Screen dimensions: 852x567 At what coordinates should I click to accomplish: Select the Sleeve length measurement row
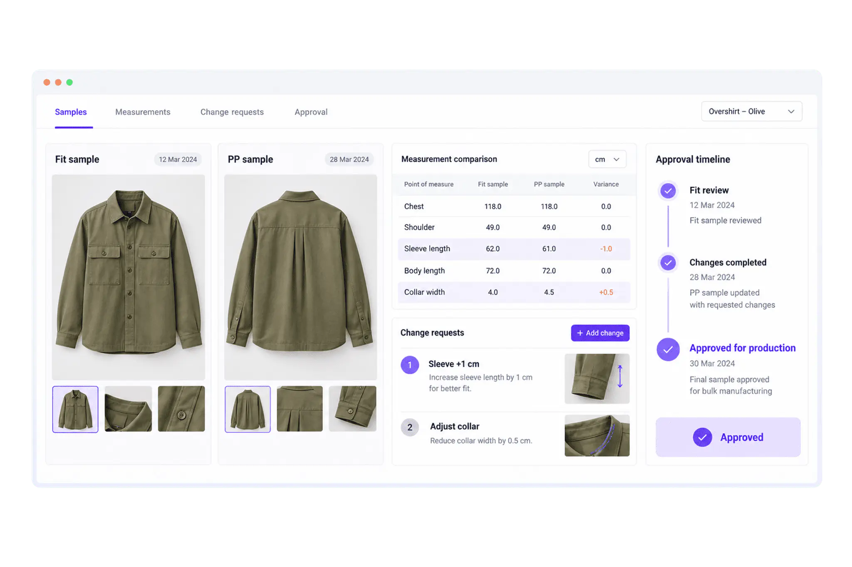(x=514, y=249)
